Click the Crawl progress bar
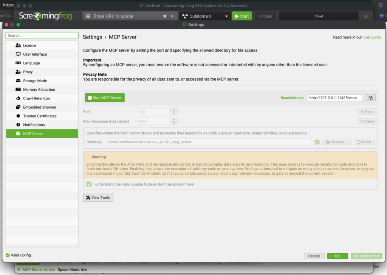The height and width of the screenshot is (275, 387). pos(319,16)
